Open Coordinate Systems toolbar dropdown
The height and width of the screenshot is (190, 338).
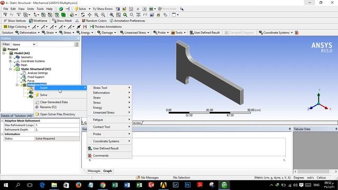point(276,33)
